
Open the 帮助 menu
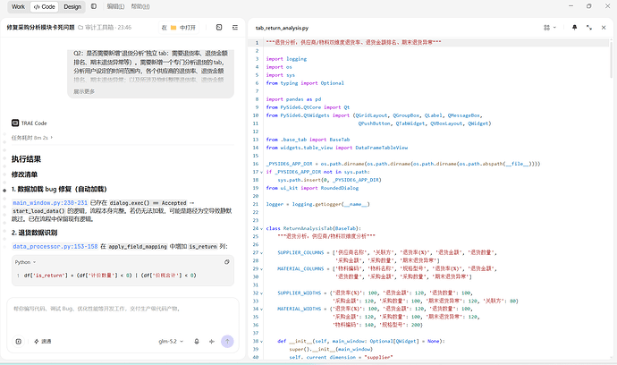[x=140, y=6]
